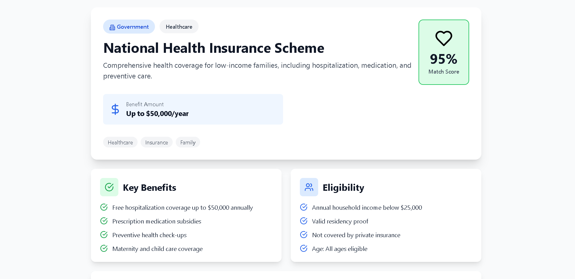Click check icon beside Prescription medication subsidies
The width and height of the screenshot is (575, 279).
coord(104,221)
